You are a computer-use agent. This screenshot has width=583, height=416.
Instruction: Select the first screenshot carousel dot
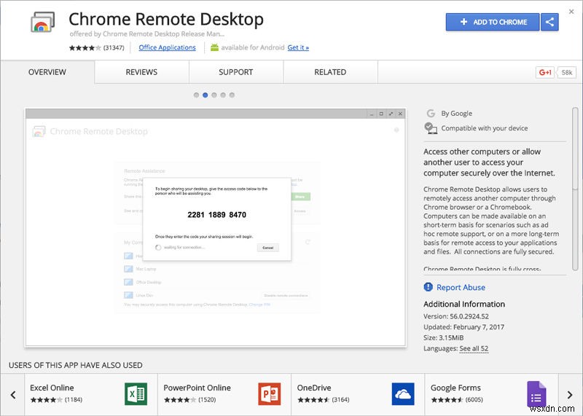click(x=196, y=95)
